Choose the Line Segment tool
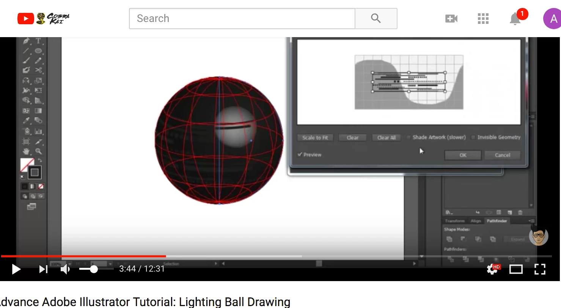 coord(26,51)
